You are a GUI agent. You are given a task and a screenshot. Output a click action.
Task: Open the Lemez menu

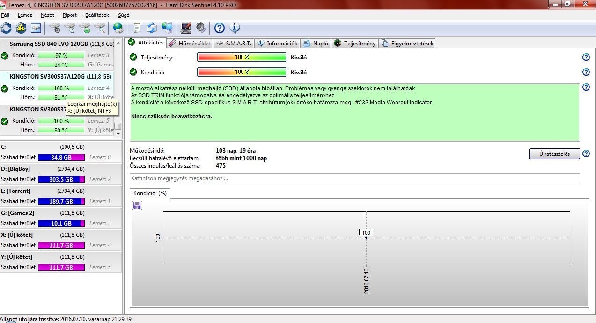pos(25,15)
